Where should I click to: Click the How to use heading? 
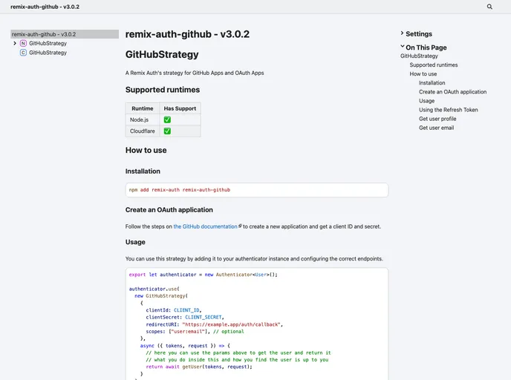[x=146, y=150]
